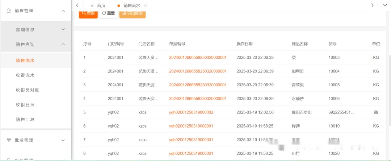The image size is (391, 161).
Task: Expand the 批发管理 menu chevron
Action: pyautogui.click(x=63, y=140)
